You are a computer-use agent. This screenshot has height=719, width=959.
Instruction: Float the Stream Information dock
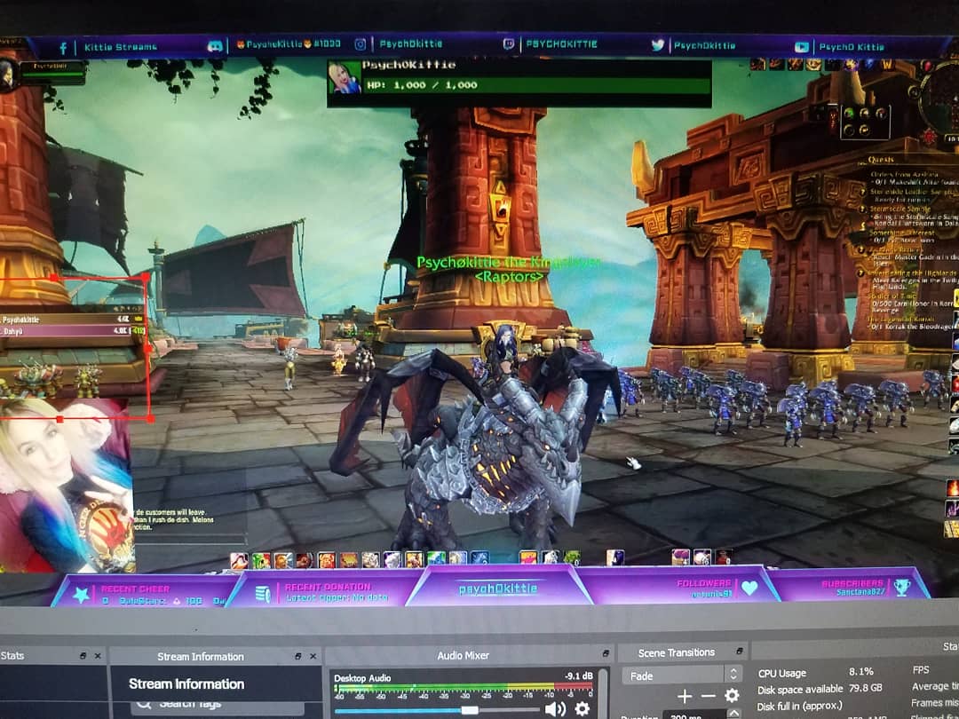coord(297,656)
